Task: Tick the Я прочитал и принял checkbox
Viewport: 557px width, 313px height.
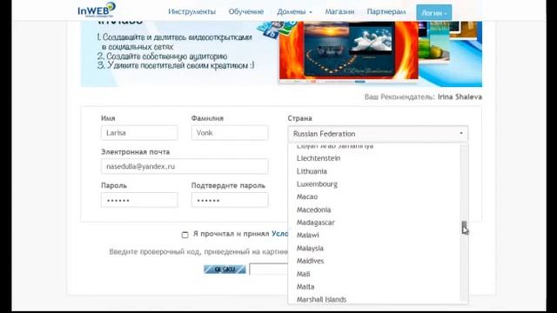Action: tap(185, 235)
